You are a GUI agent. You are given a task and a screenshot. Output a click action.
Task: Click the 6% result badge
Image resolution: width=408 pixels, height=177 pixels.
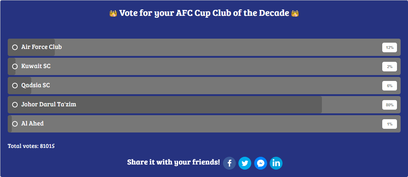[x=390, y=86]
